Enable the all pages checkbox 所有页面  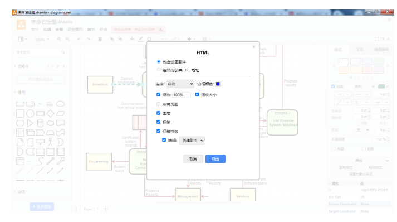pyautogui.click(x=159, y=104)
